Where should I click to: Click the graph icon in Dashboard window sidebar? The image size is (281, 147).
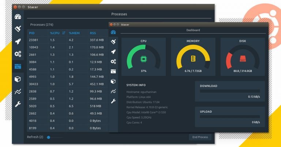(x=113, y=91)
